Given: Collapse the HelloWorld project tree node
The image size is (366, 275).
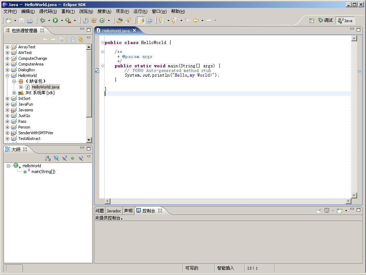Looking at the screenshot, I should 7,76.
